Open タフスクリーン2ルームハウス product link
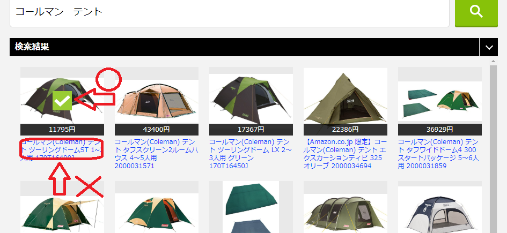507x233 pixels. [156, 154]
